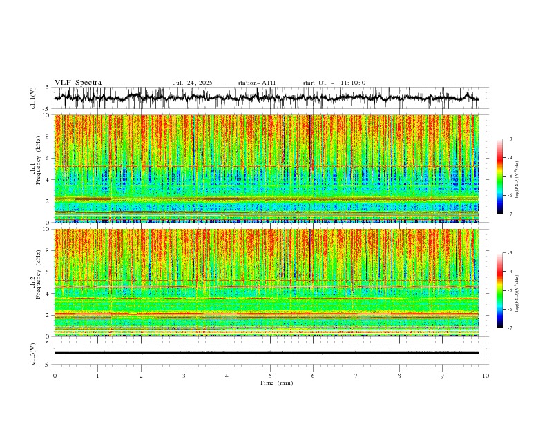The image size is (547, 422).
Task: Click time axis tick label '10'
Action: 486,376
